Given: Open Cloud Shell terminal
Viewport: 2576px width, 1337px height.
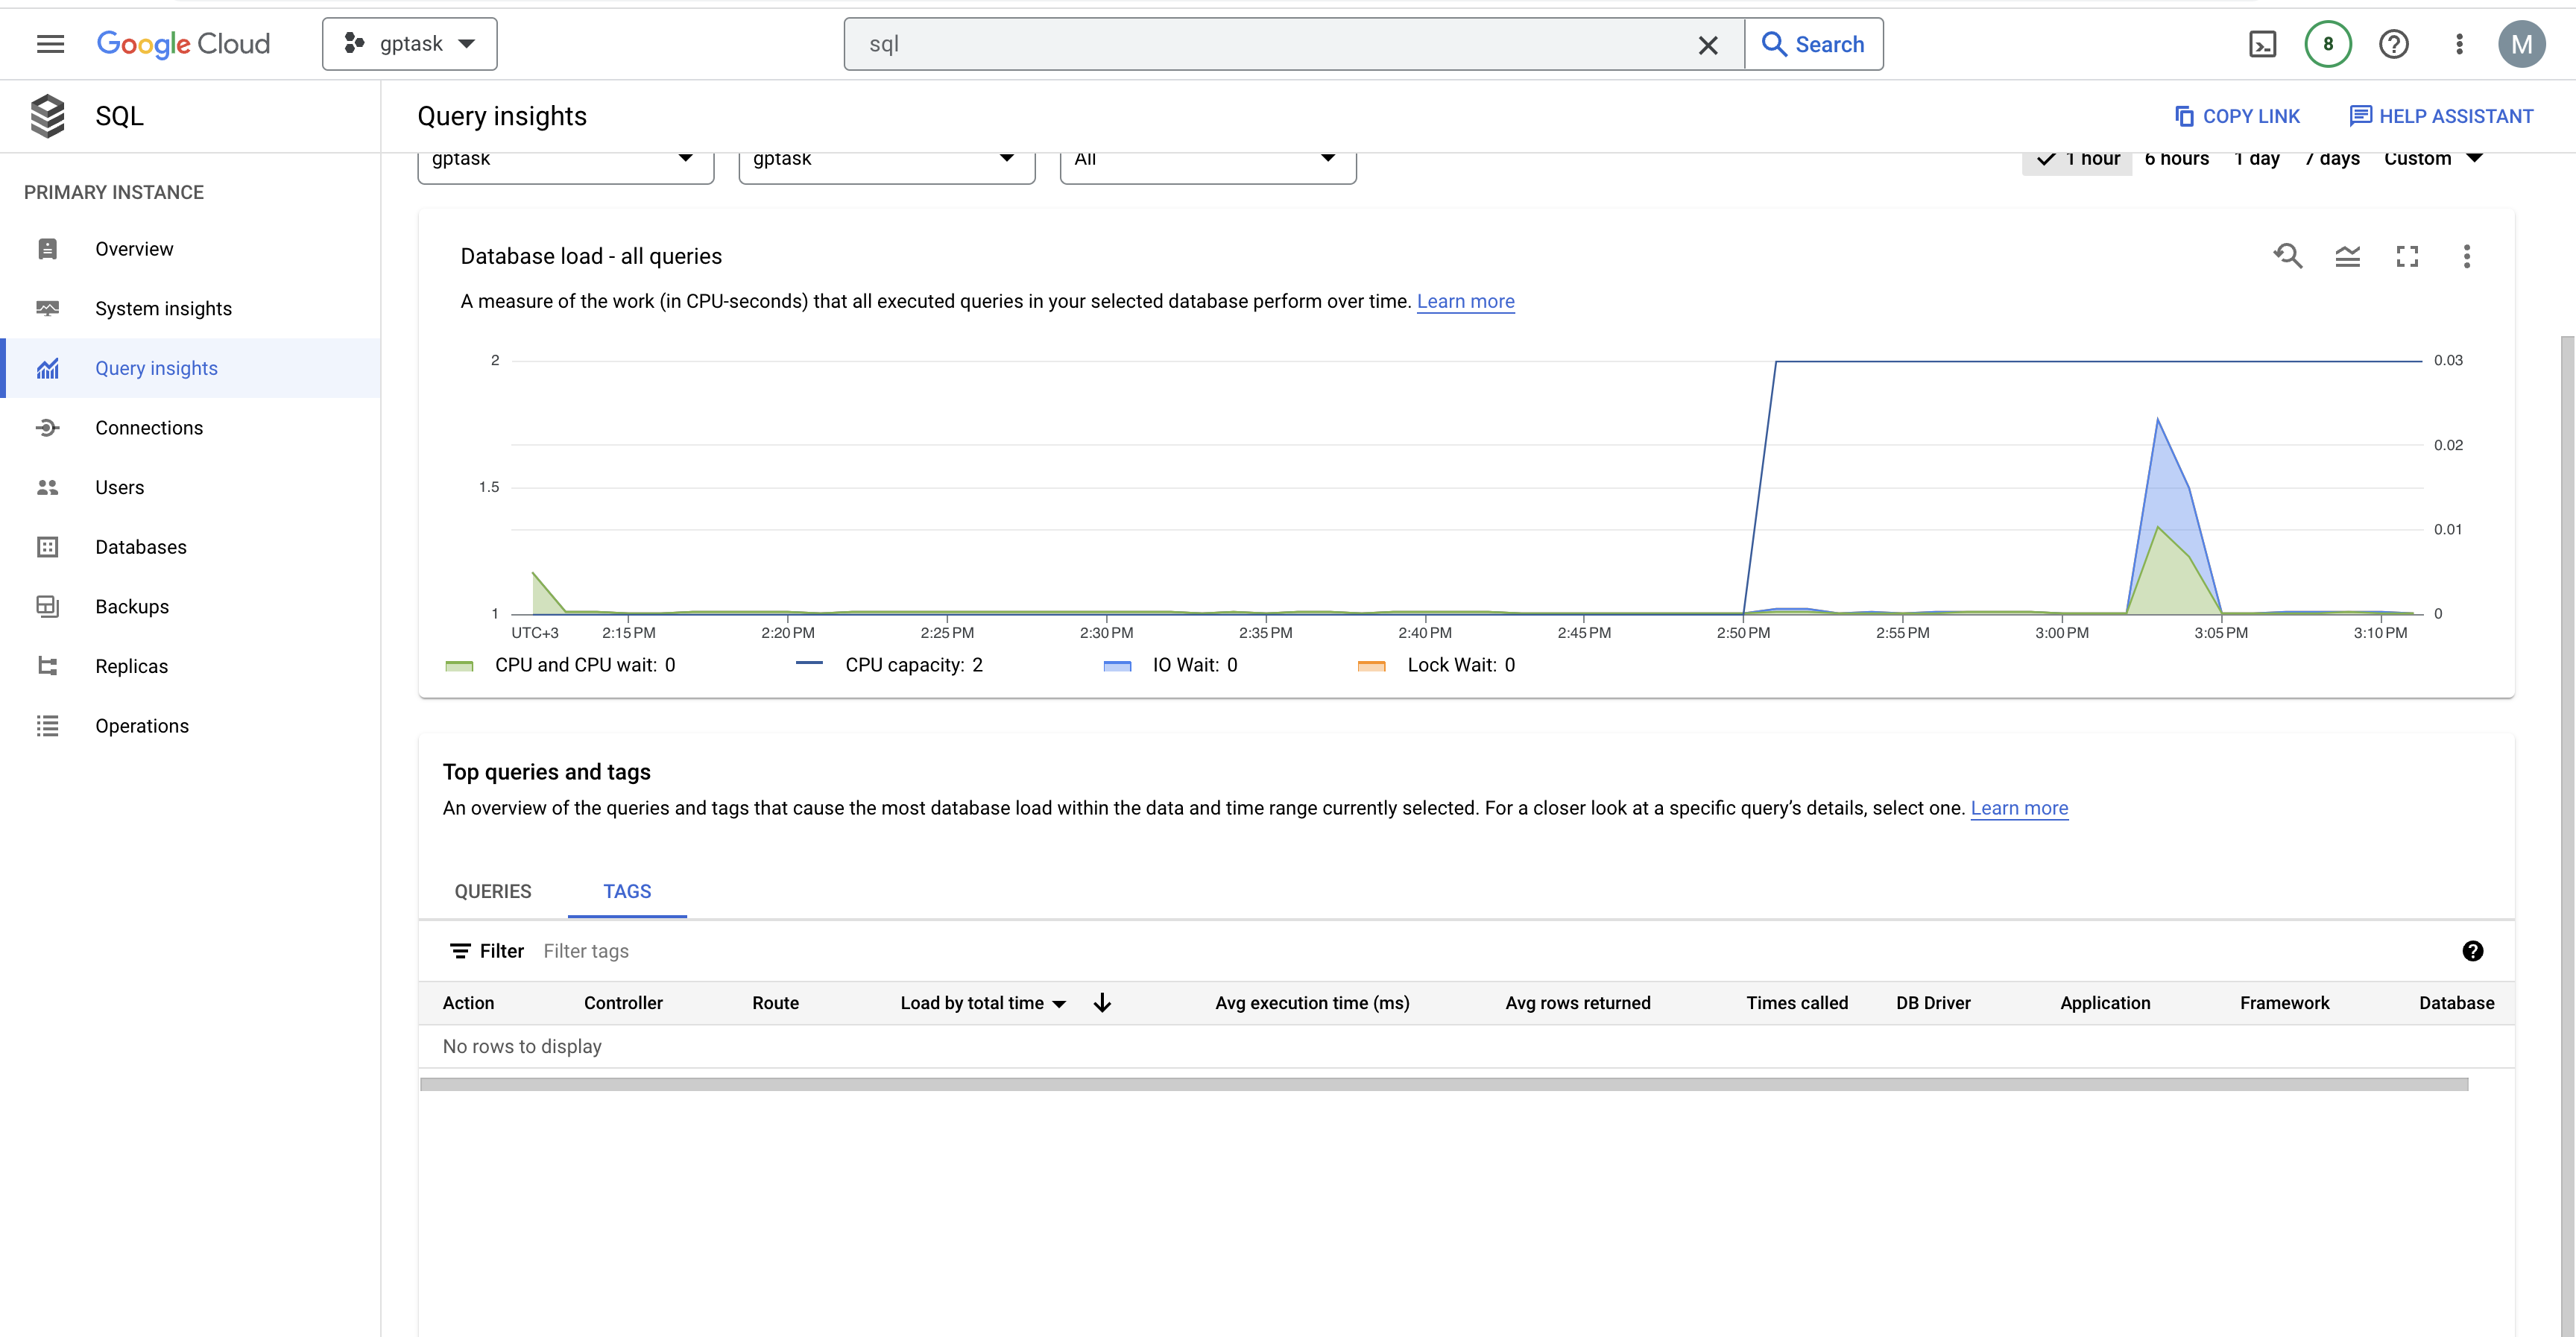Looking at the screenshot, I should tap(2263, 43).
